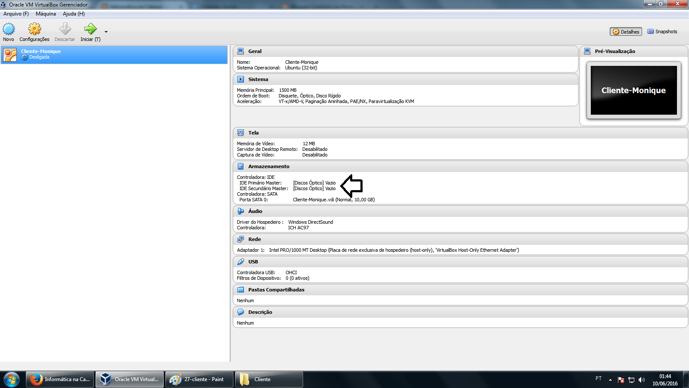The height and width of the screenshot is (388, 689).
Task: Click '12 MB' video memory value
Action: [309, 144]
